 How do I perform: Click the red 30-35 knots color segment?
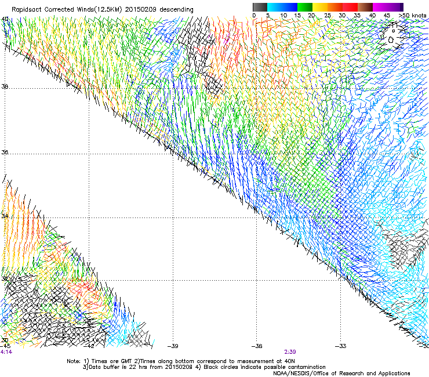350,7
